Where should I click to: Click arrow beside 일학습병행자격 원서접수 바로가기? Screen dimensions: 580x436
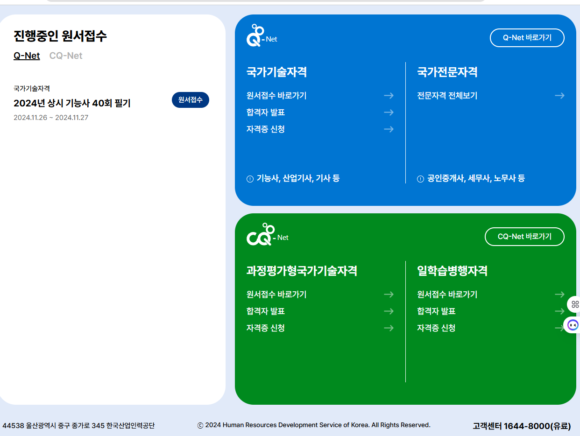pos(559,295)
